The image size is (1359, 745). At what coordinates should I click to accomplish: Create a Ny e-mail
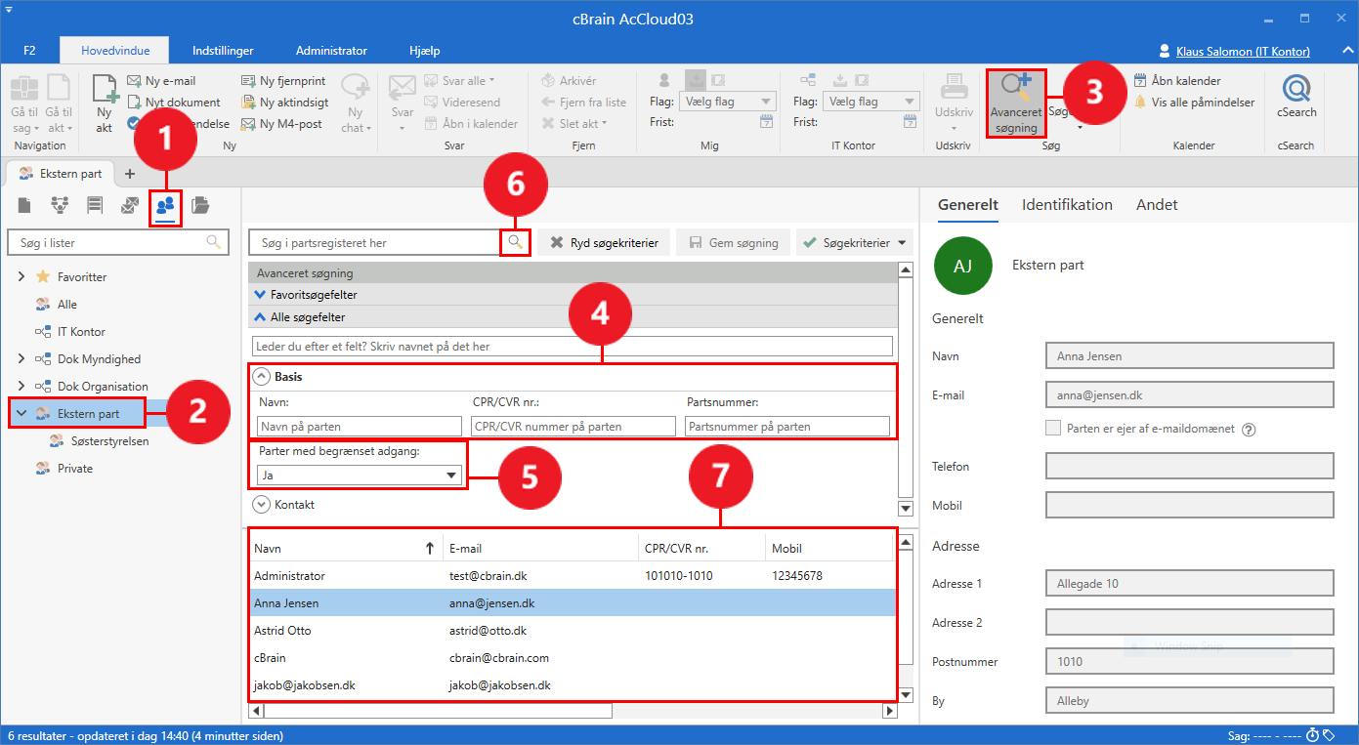161,81
